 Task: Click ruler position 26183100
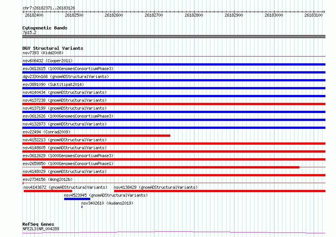pos(313,15)
